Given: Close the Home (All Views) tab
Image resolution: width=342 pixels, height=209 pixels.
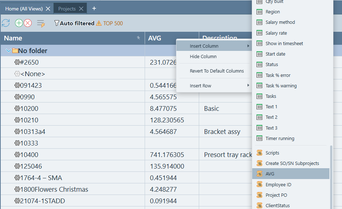Looking at the screenshot, I should [48, 9].
